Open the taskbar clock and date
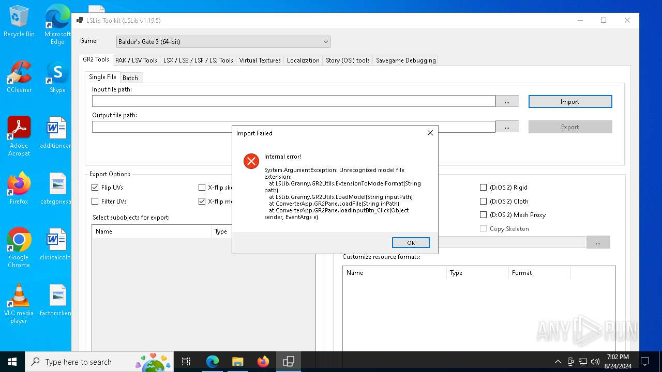This screenshot has height=372, width=662. (x=618, y=362)
